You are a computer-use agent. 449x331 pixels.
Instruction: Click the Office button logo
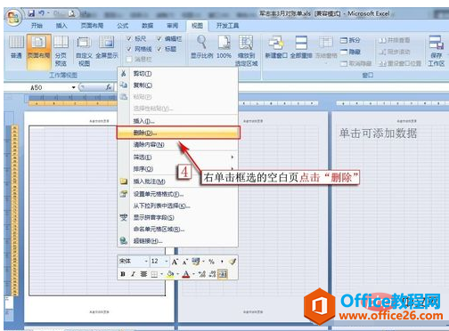coord(13,17)
